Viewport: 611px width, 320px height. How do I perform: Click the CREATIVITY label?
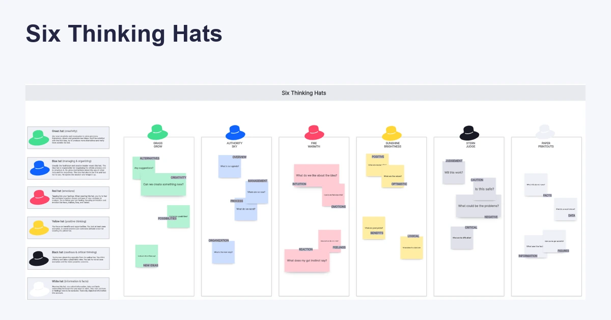point(179,178)
